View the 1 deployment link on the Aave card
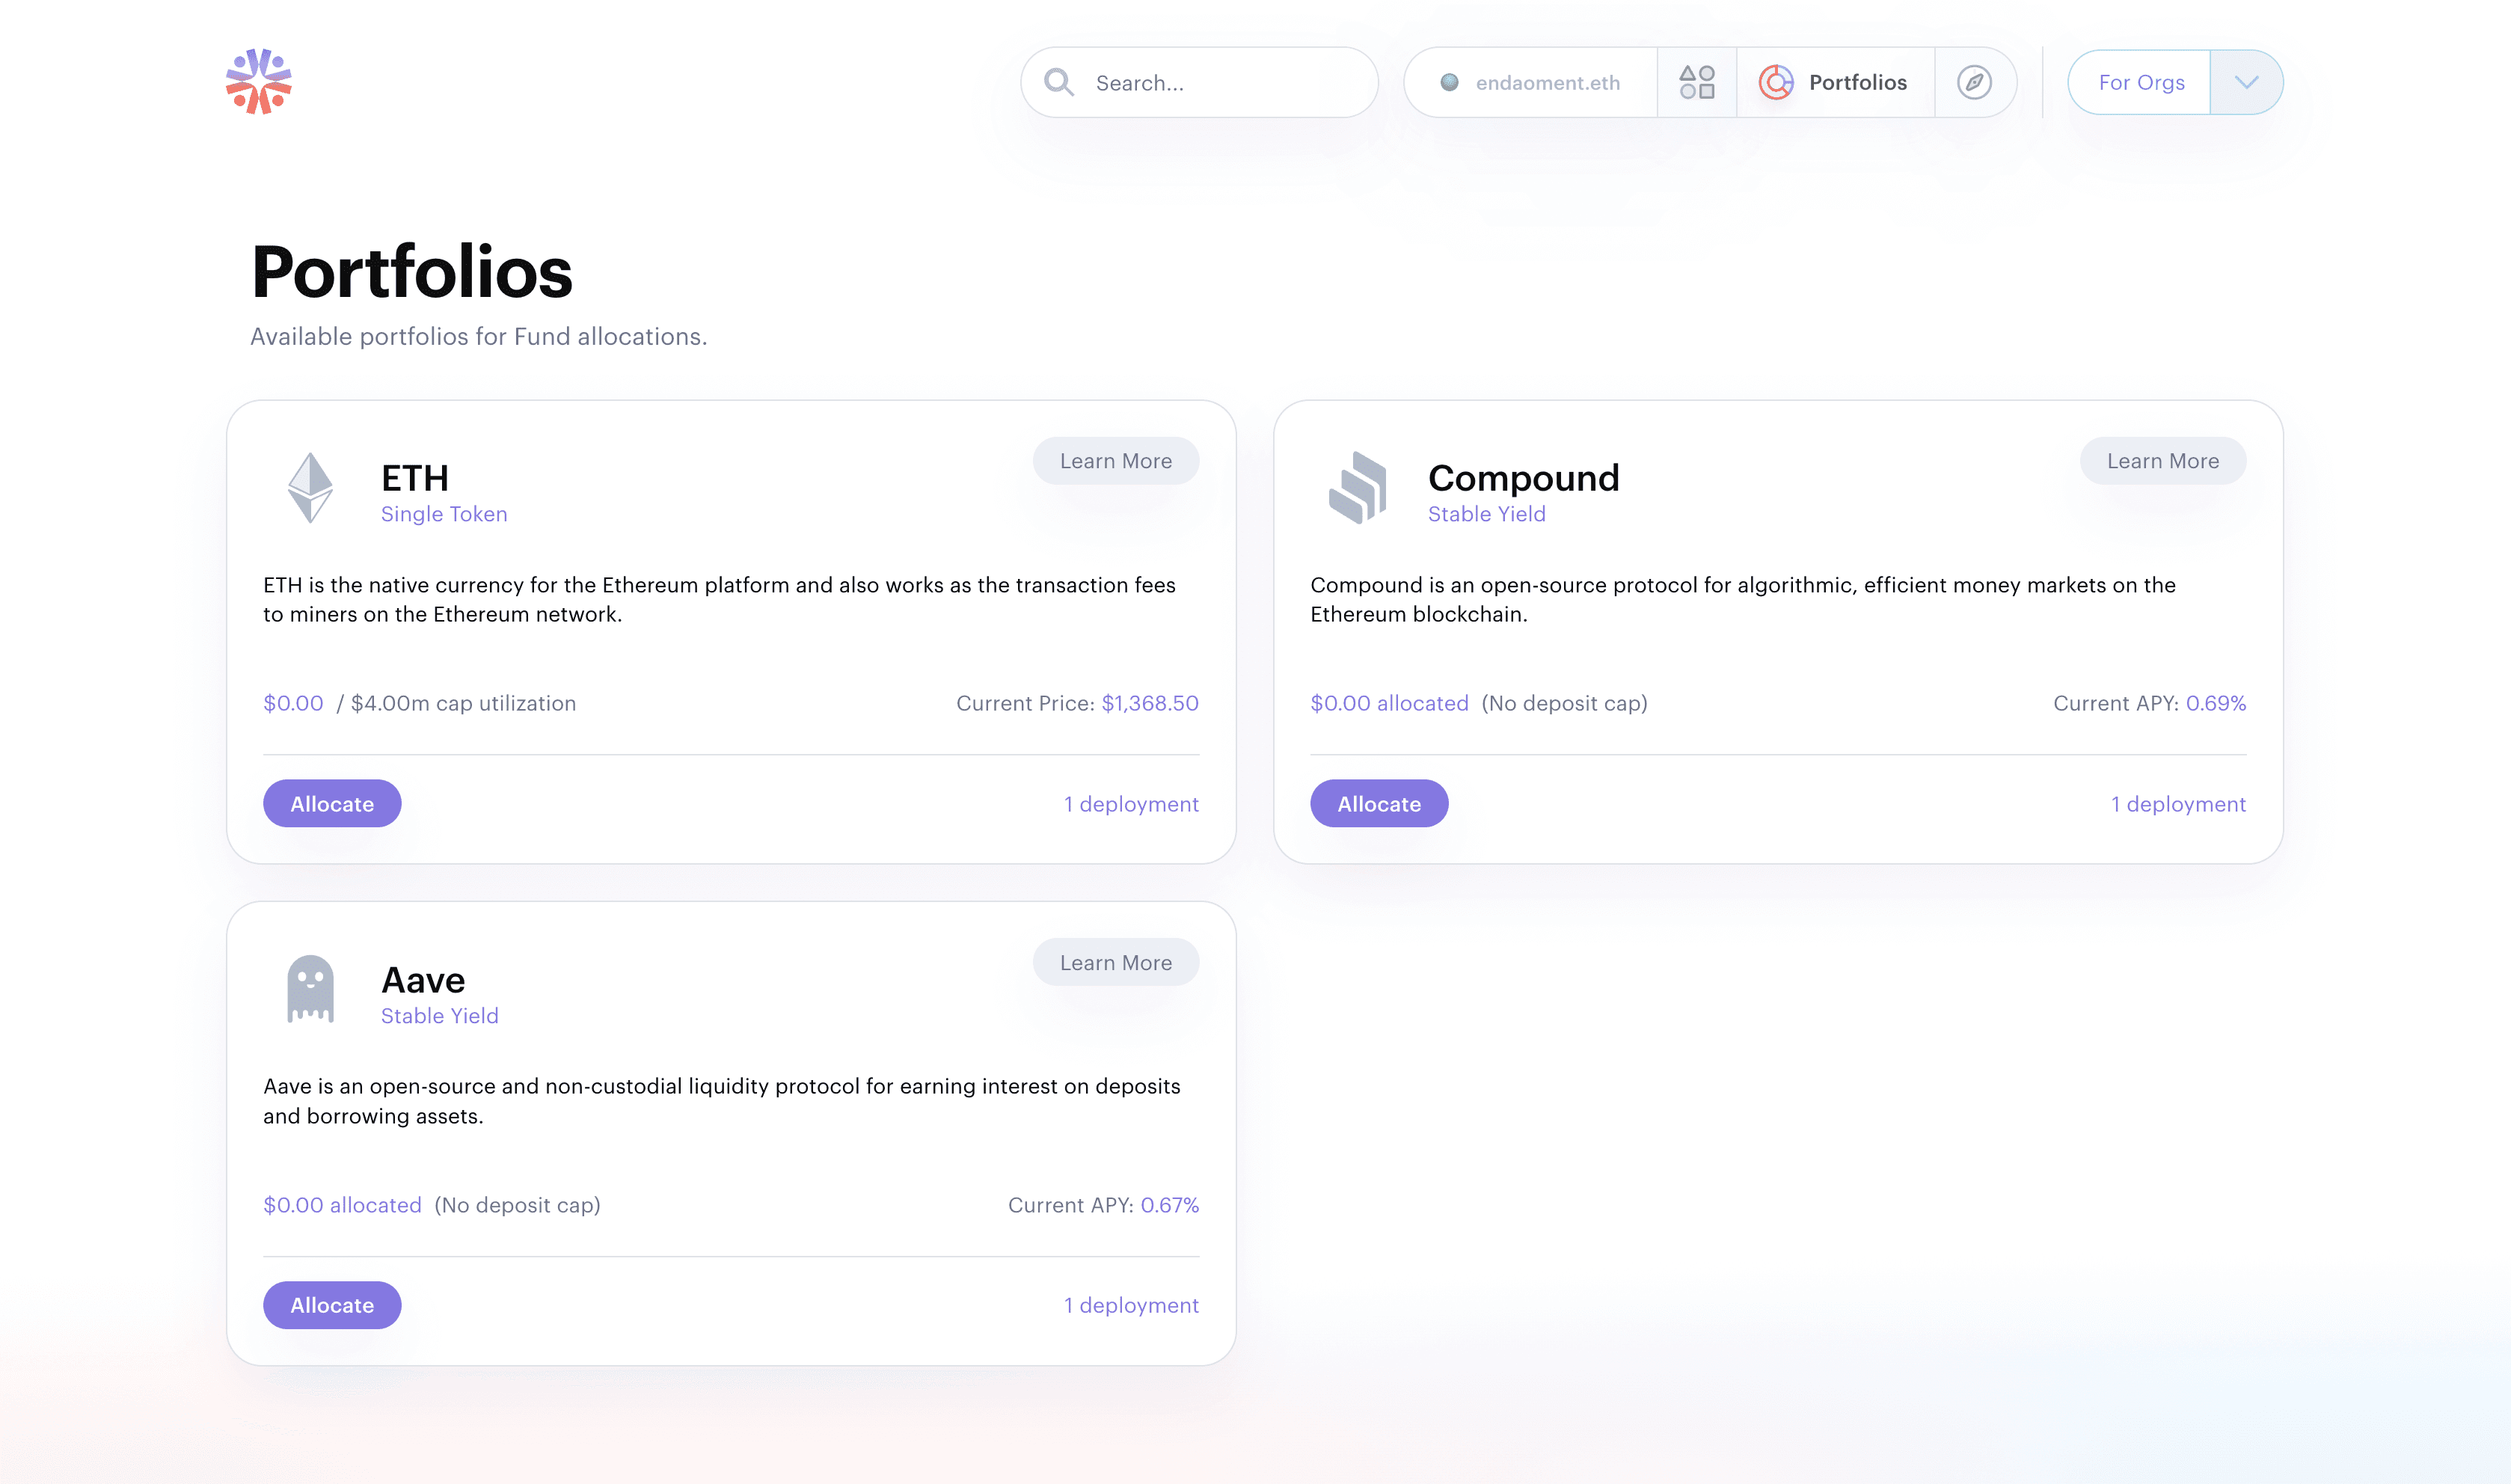Image resolution: width=2511 pixels, height=1484 pixels. coord(1131,1305)
